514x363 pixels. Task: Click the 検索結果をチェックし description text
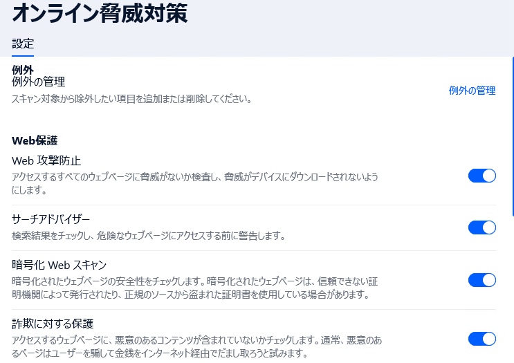149,236
